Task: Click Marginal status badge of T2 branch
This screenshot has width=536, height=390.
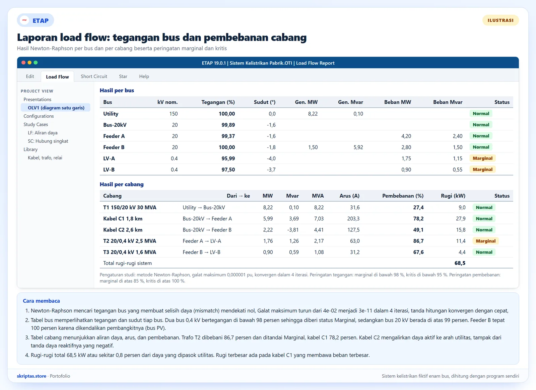Action: pyautogui.click(x=485, y=241)
